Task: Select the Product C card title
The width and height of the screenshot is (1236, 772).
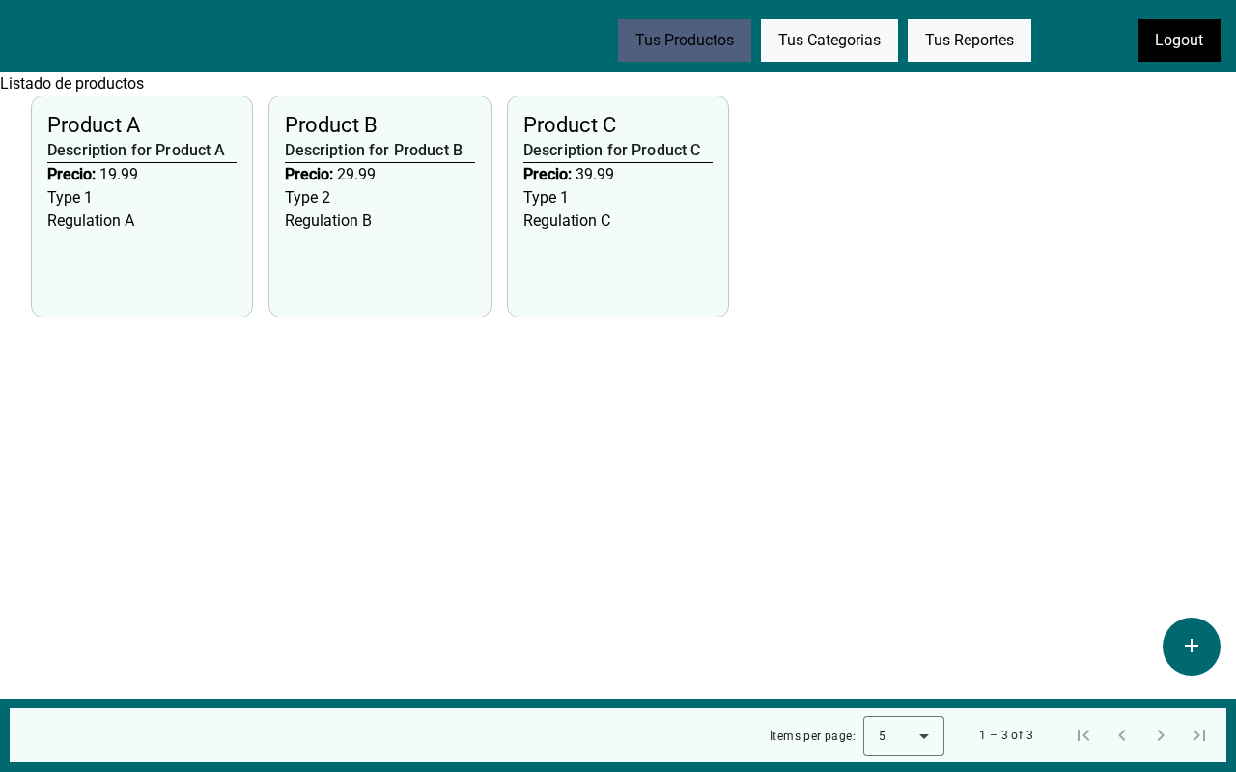Action: pos(570,125)
